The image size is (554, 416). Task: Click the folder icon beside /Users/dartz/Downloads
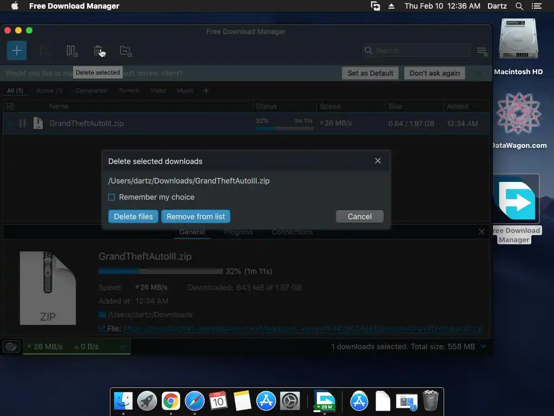[102, 315]
